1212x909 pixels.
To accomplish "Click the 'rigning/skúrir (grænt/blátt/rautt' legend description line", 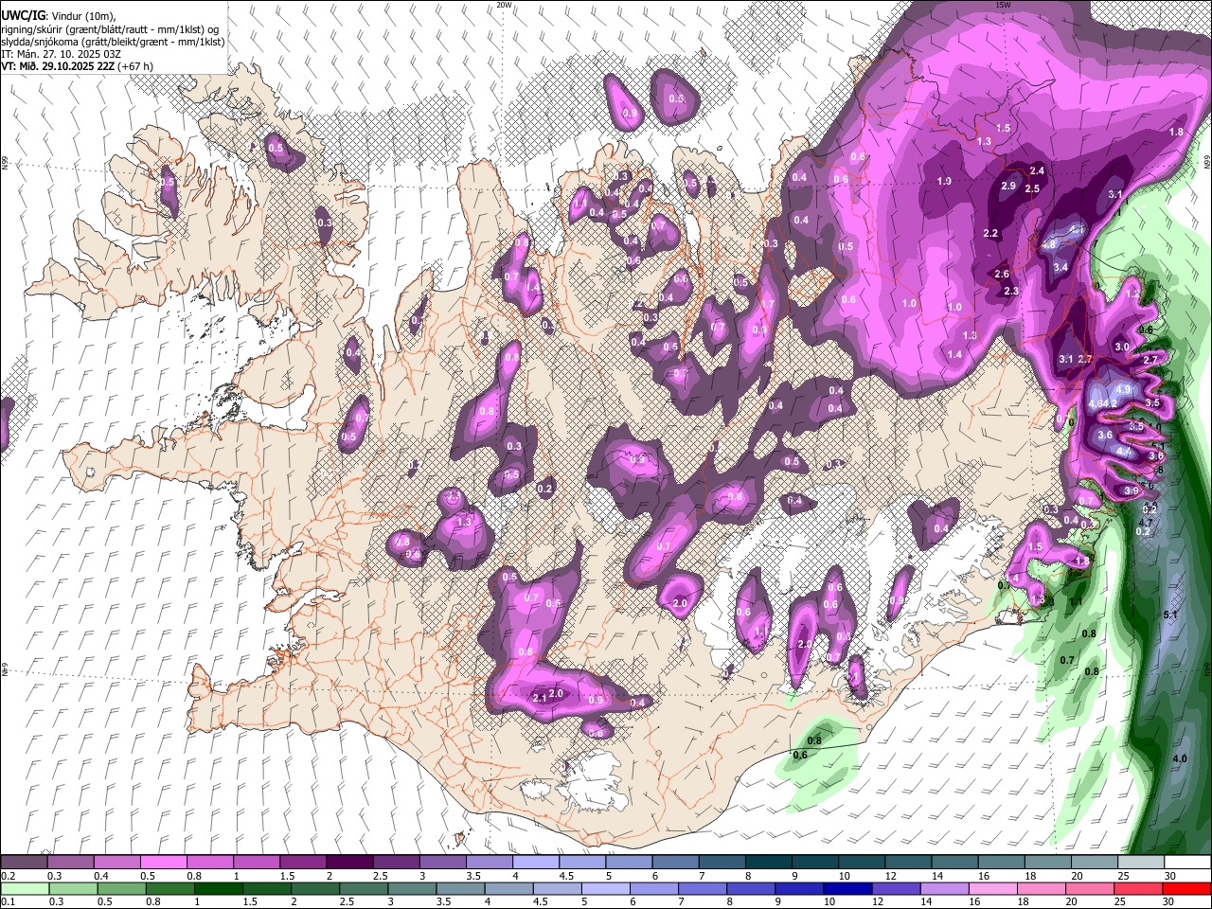I will (x=112, y=28).
